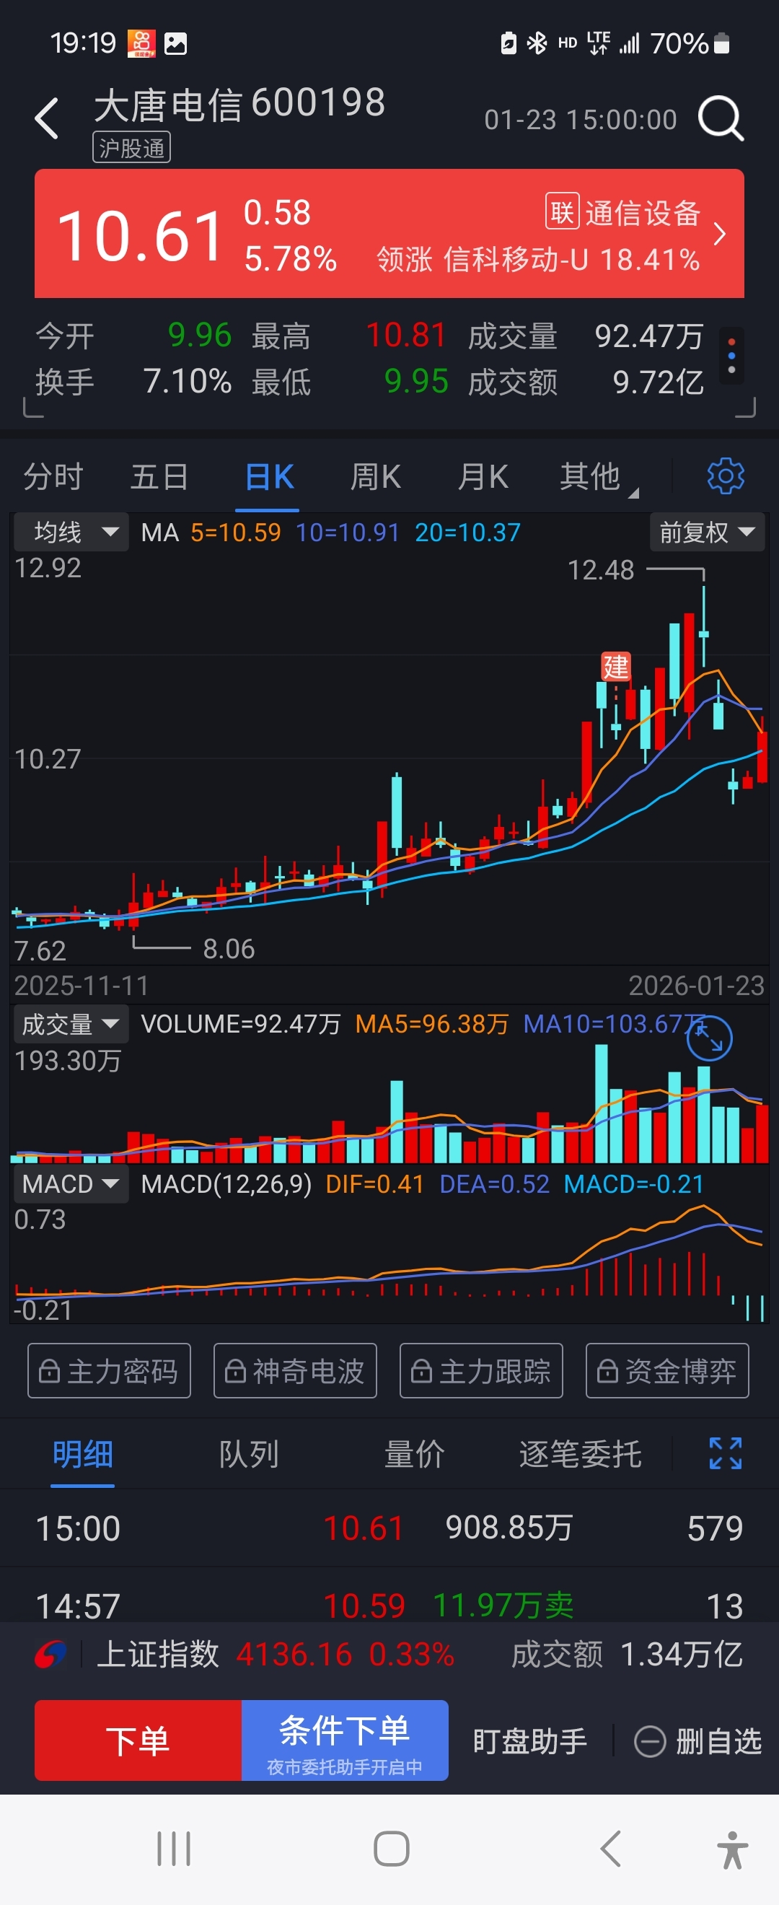Viewport: 779px width, 1905px height.
Task: Tap 领涨 信科移动-U 18.41% link
Action: (x=538, y=260)
